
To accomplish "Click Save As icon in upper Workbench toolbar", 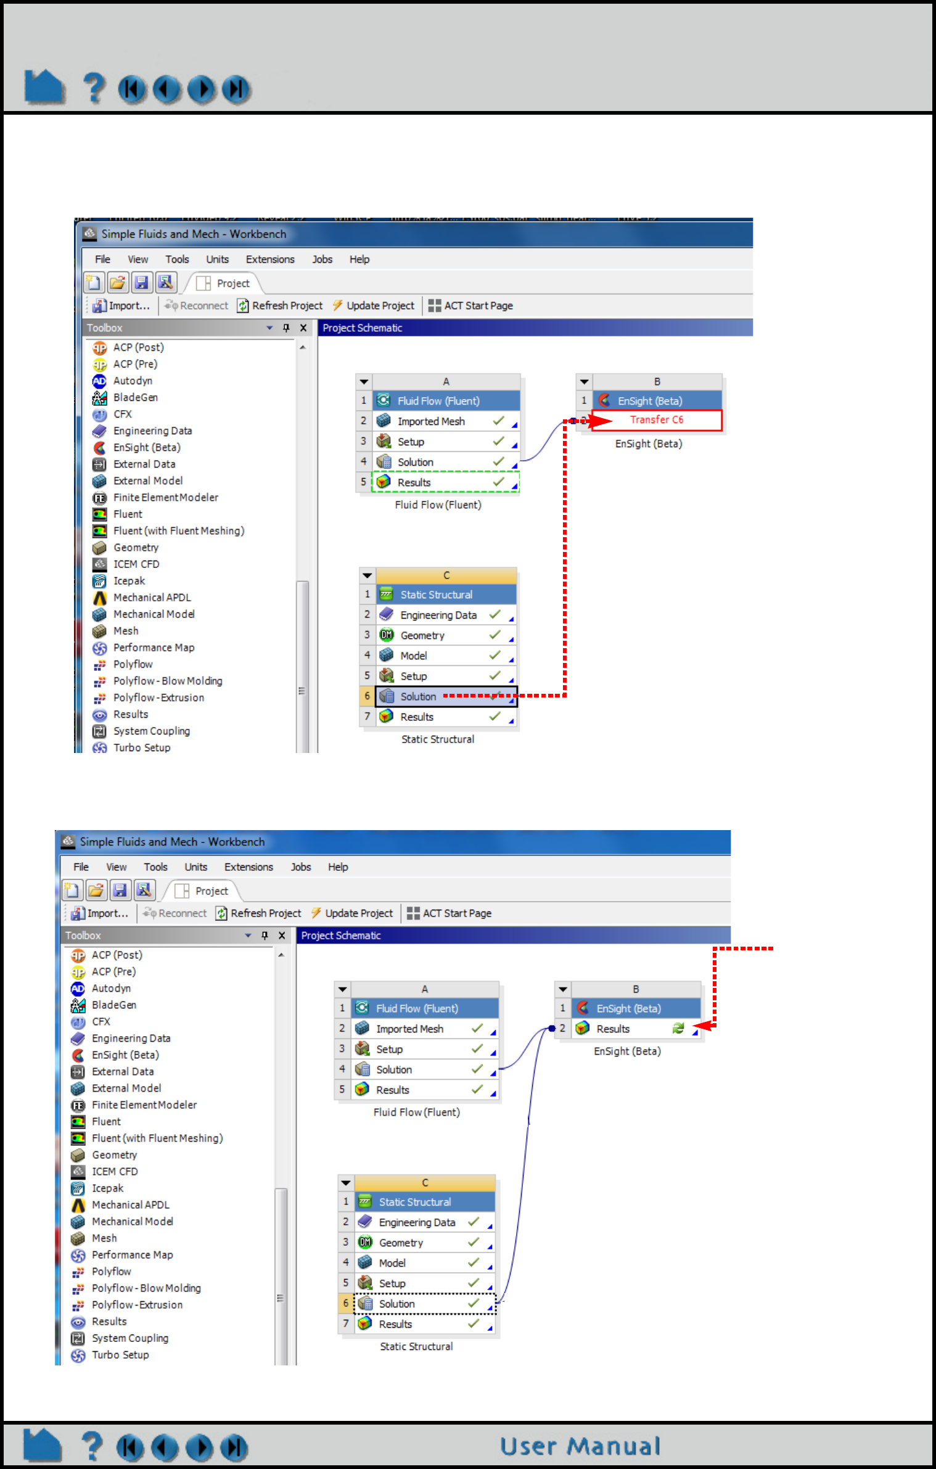I will [x=166, y=282].
